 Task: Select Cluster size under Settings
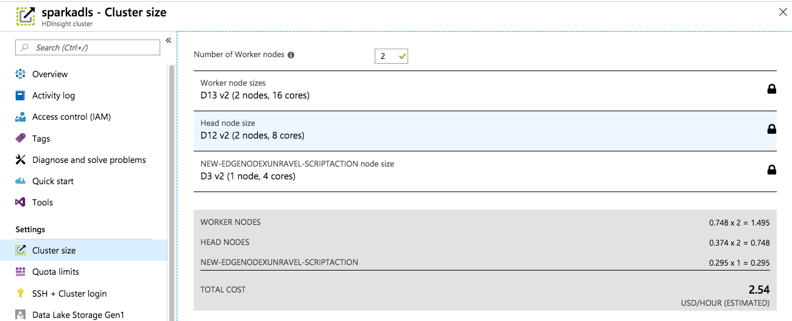83,250
